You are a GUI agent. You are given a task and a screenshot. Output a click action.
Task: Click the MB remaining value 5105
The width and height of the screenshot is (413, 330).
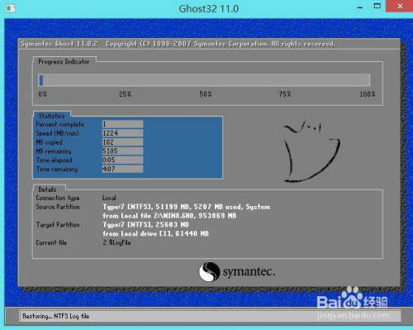[x=122, y=151]
